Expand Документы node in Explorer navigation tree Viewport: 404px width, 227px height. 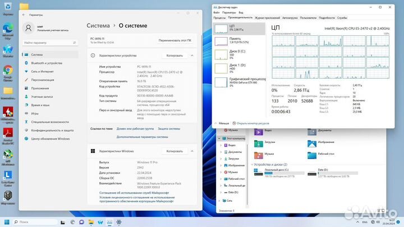pyautogui.click(x=221, y=152)
